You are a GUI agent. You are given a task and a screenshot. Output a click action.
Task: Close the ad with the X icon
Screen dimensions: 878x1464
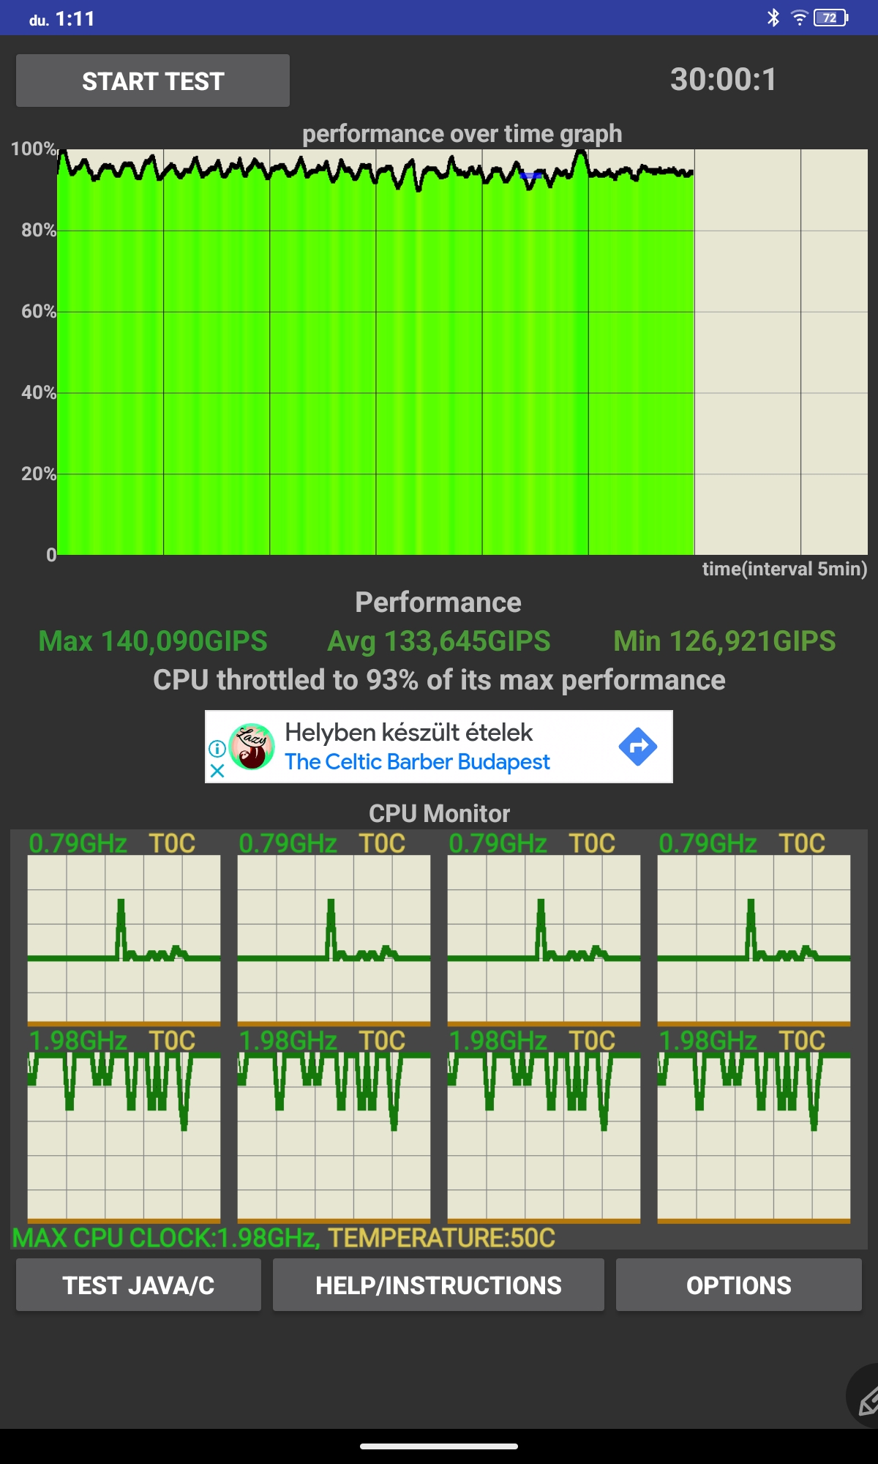217,770
